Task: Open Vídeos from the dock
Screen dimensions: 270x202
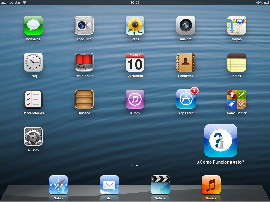Action: pos(160,185)
